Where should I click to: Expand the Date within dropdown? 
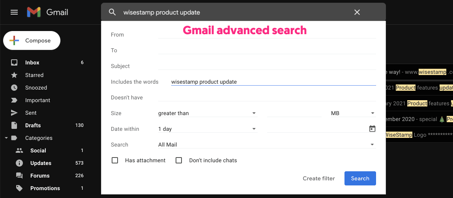tap(207, 129)
